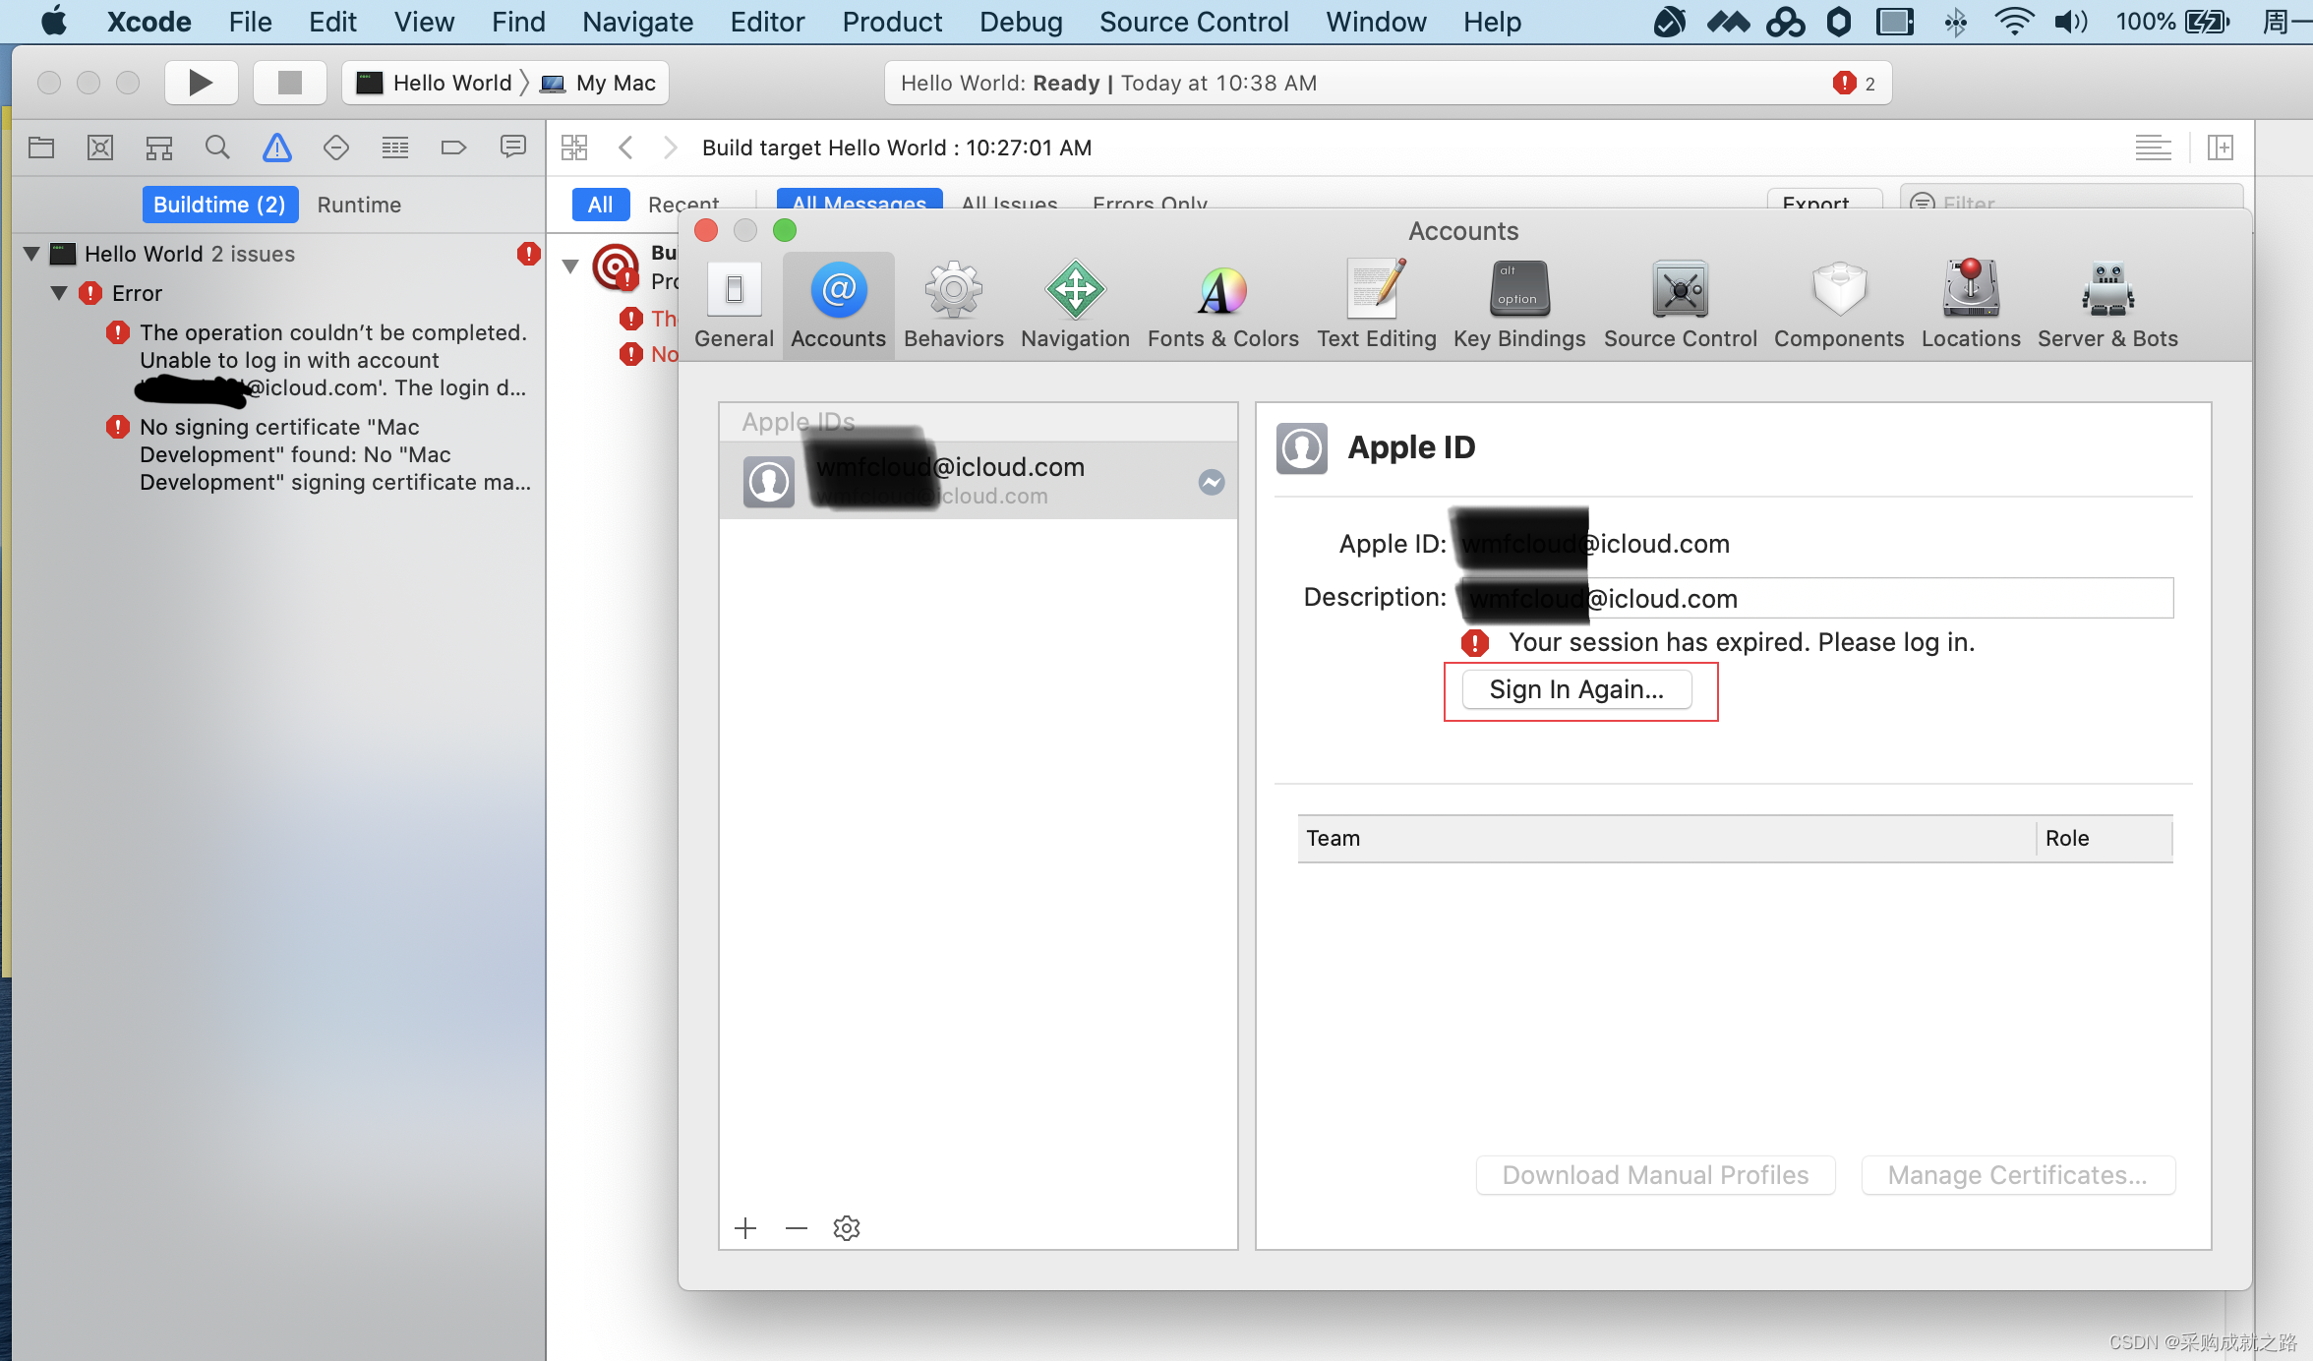Show the Breakpoint navigator

click(453, 148)
